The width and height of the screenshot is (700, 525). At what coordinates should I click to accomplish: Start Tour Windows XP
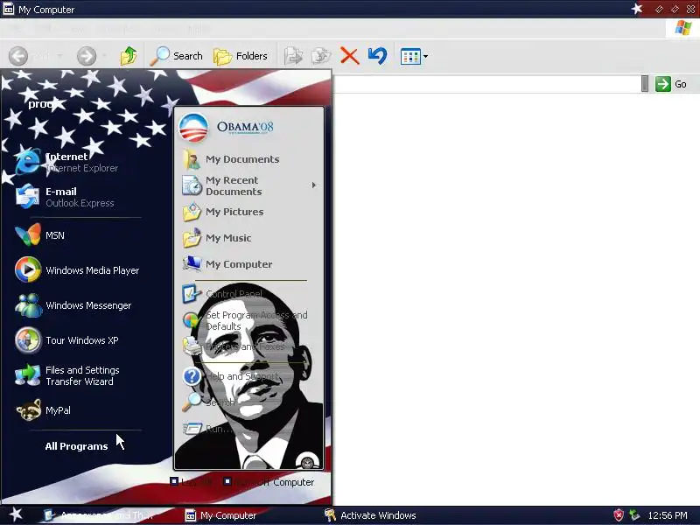(x=67, y=340)
